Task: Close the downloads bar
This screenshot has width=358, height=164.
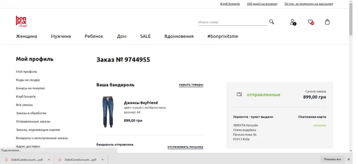Action: (x=348, y=159)
